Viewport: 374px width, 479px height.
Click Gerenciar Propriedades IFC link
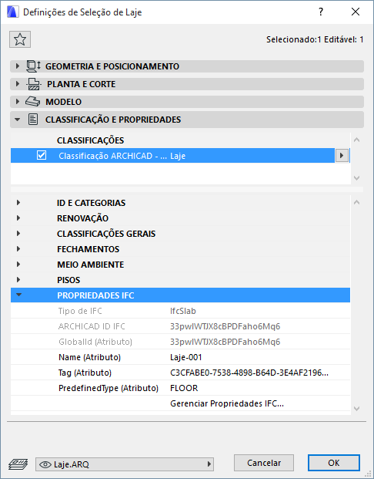pos(227,403)
